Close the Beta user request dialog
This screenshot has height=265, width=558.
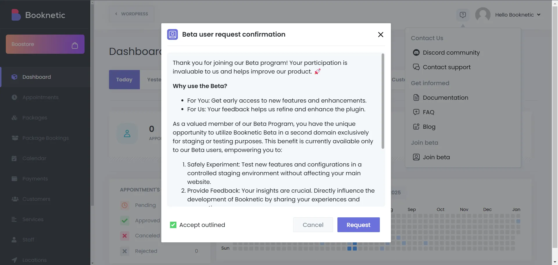(x=381, y=35)
